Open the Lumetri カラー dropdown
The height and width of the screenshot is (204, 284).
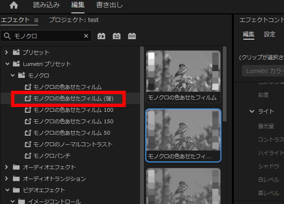point(263,71)
